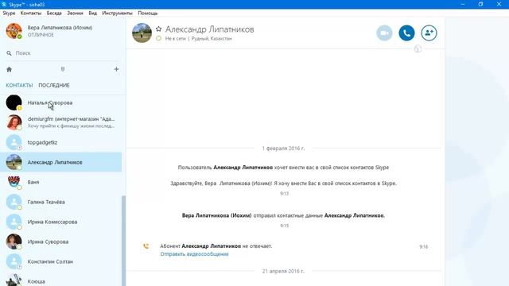Click Ирина Комиссарова contact avatar
This screenshot has width=509, height=286.
14,222
